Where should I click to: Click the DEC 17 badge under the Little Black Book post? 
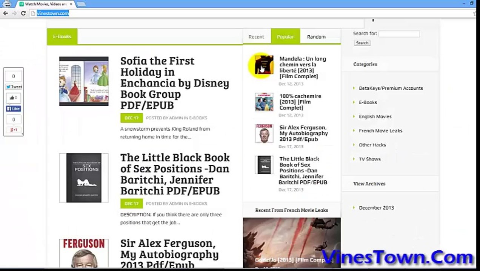click(x=132, y=204)
